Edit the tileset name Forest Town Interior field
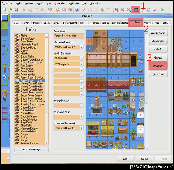Image resolution: width=174 pixels, height=170 pixels. click(68, 36)
